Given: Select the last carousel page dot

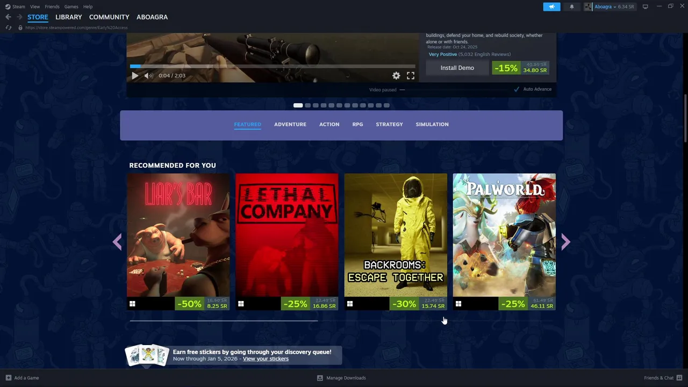Looking at the screenshot, I should coord(386,105).
